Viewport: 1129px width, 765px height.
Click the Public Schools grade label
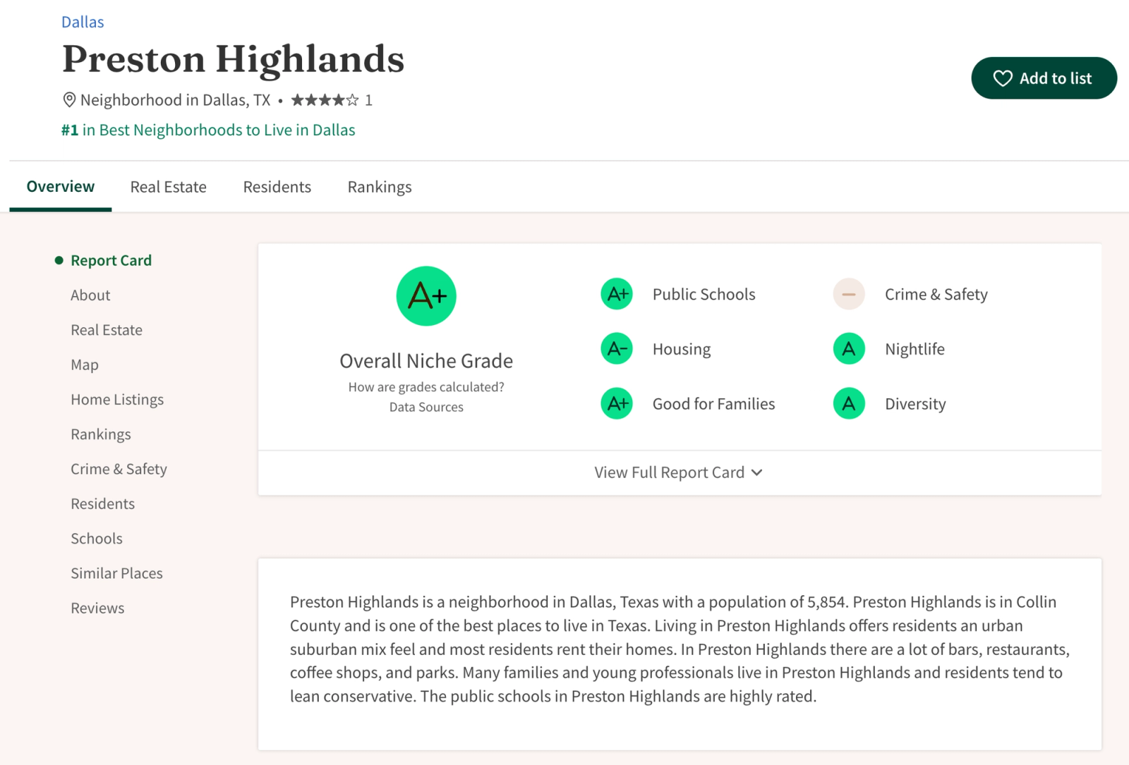[704, 294]
